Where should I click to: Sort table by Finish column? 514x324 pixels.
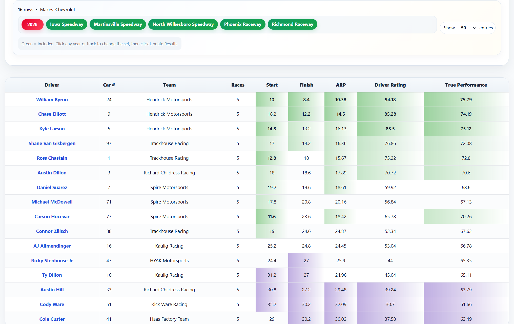(x=306, y=85)
